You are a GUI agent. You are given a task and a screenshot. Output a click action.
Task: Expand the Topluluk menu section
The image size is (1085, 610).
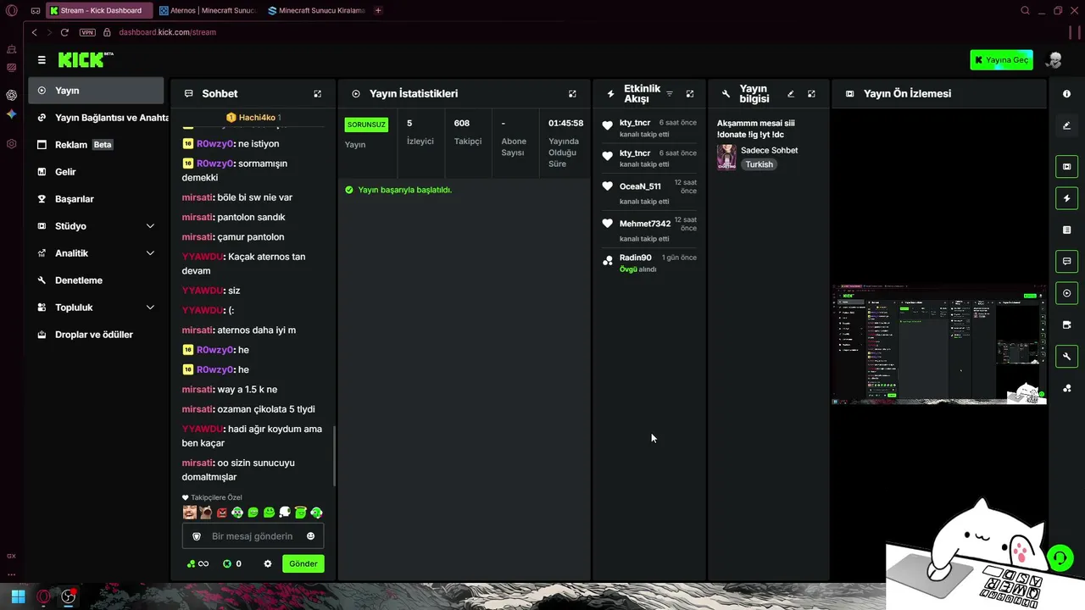pyautogui.click(x=96, y=308)
